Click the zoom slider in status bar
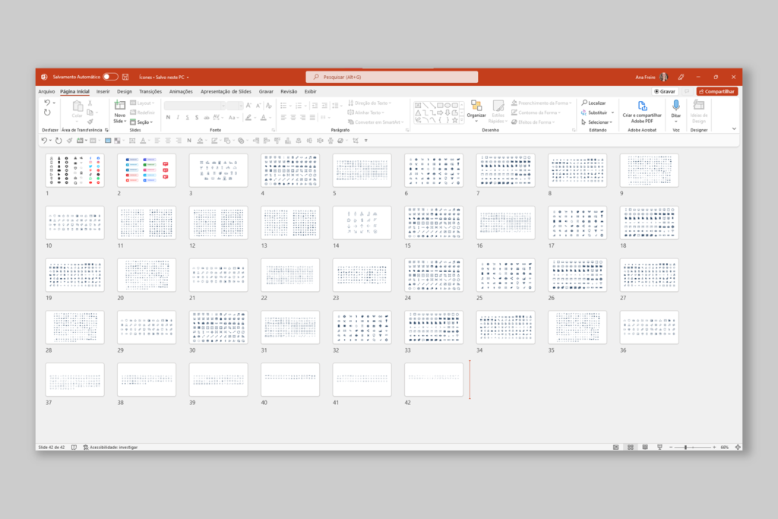This screenshot has height=519, width=778. [692, 447]
